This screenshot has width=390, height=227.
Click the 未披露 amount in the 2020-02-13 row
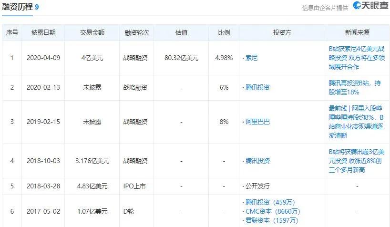click(x=92, y=87)
